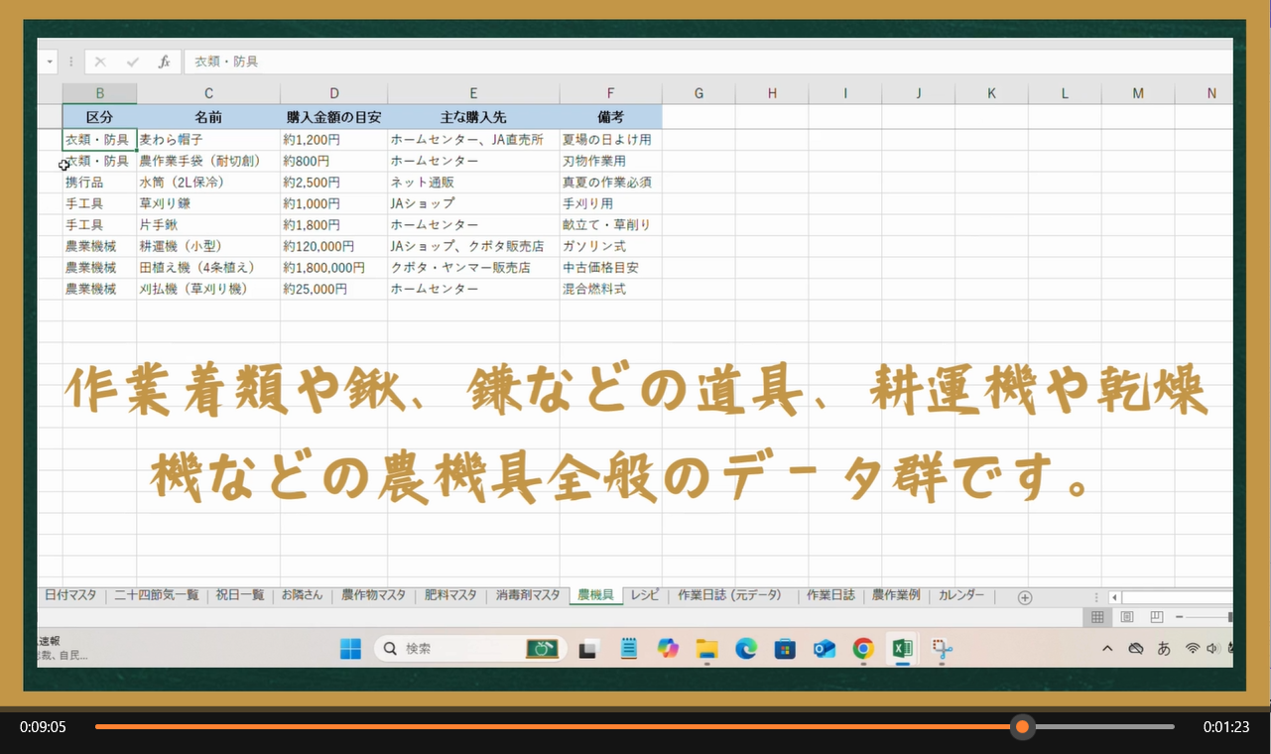The width and height of the screenshot is (1271, 754).
Task: Select the カレンダー sheet tab
Action: (x=960, y=595)
